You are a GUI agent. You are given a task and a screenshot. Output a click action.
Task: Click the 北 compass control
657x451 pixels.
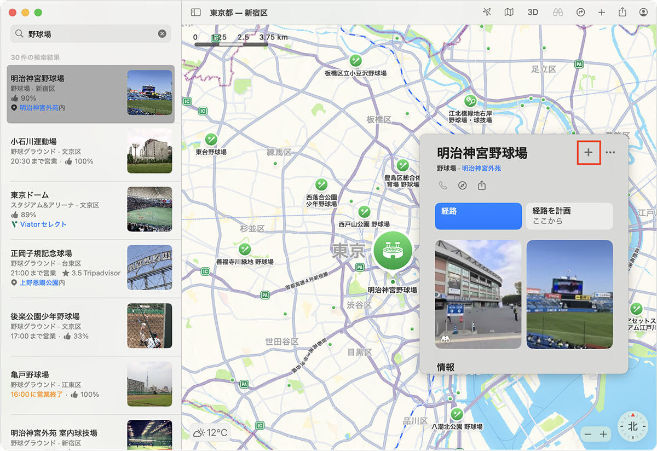(633, 426)
